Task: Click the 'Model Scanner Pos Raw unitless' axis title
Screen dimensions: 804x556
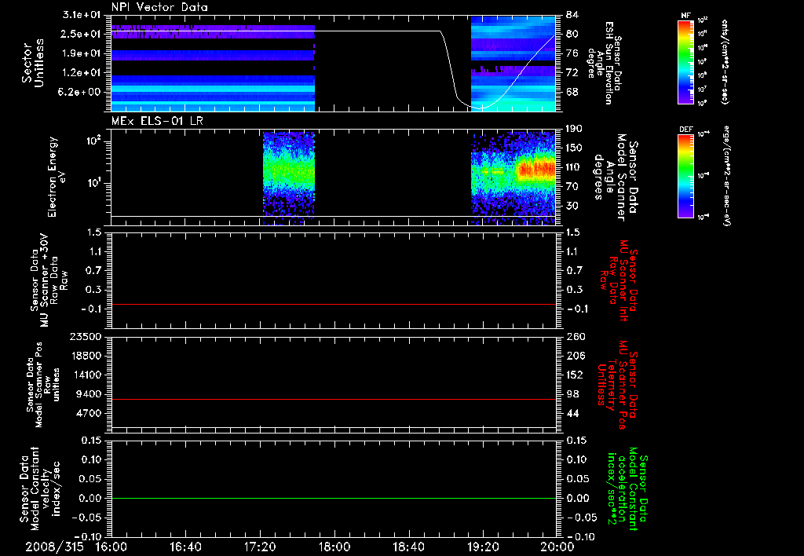Action: 43,385
